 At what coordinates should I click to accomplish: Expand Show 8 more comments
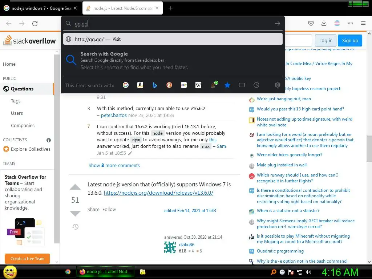pyautogui.click(x=114, y=165)
